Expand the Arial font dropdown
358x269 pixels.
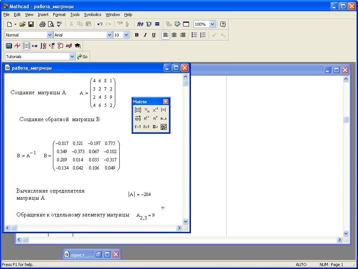(109, 35)
